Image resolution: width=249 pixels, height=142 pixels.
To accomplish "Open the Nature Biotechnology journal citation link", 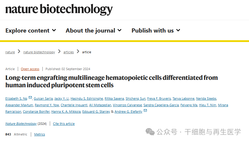I will [21, 124].
